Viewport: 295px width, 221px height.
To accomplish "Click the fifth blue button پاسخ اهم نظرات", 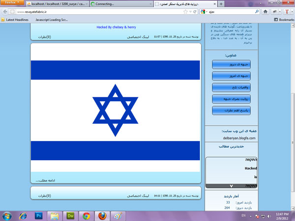I will click(231, 110).
